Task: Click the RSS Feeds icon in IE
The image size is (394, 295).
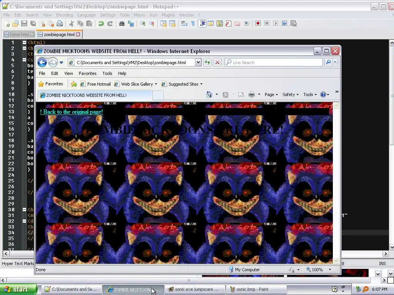Action: click(x=225, y=94)
